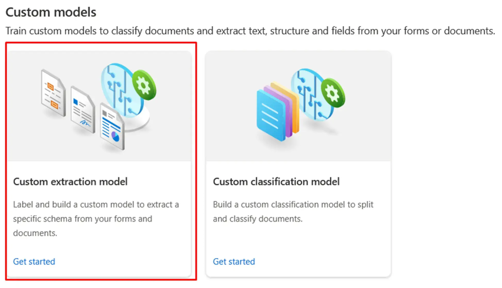Click the document with the signature icon
This screenshot has width=502, height=288.
(x=82, y=110)
